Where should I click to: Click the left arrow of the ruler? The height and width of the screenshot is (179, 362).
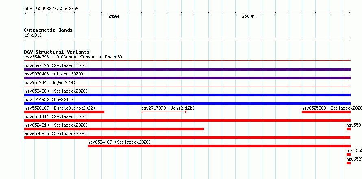(26, 13)
